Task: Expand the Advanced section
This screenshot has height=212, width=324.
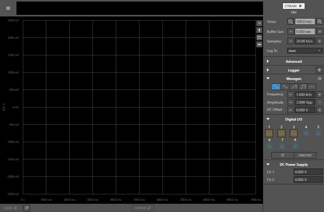Action: pos(268,61)
